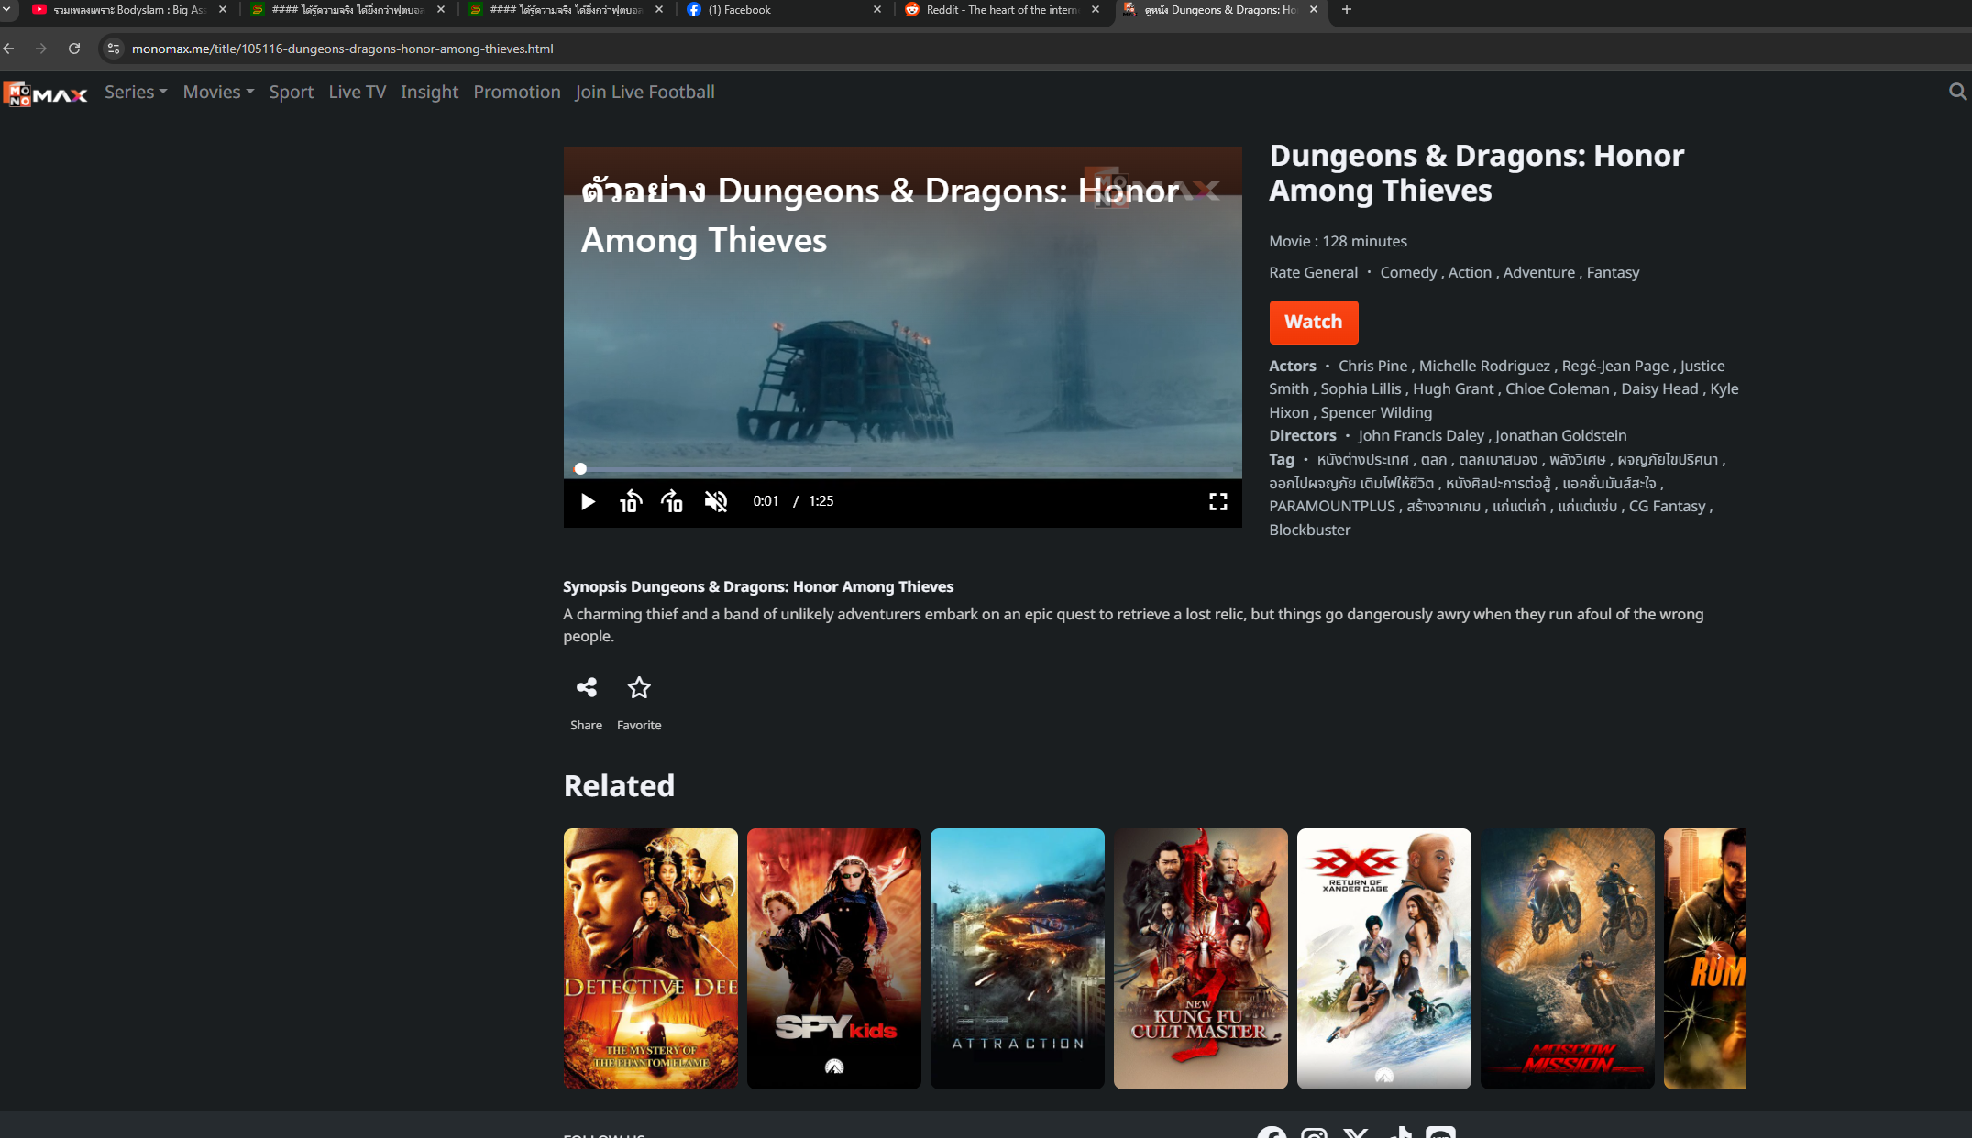The width and height of the screenshot is (1972, 1138).
Task: Click the trailer progress bar
Action: pyautogui.click(x=902, y=469)
